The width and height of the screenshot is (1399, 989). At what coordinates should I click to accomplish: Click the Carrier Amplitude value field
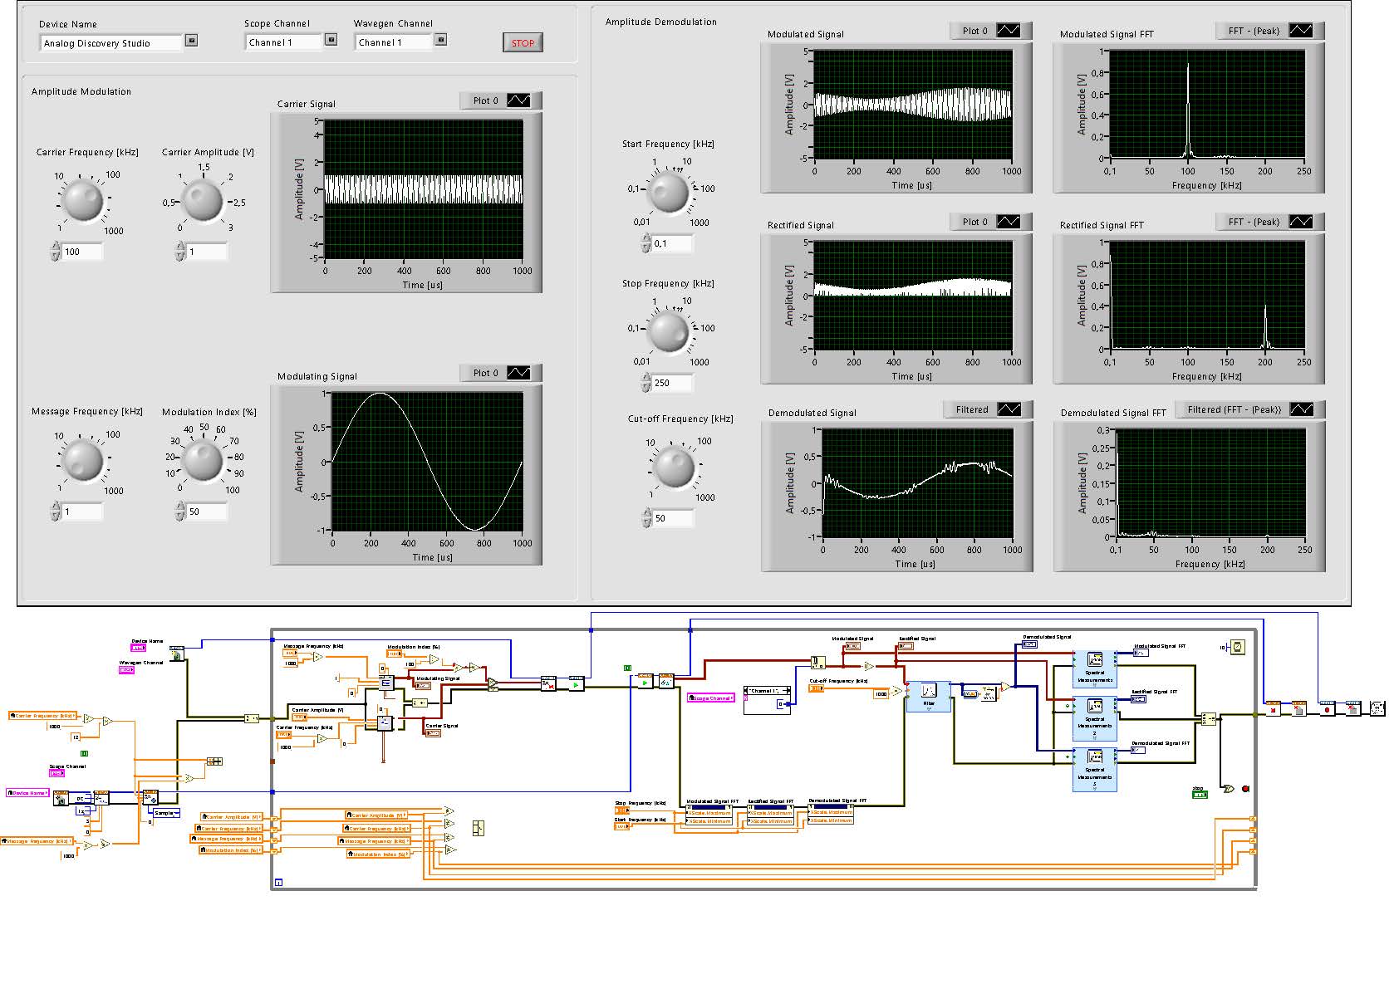click(x=207, y=252)
